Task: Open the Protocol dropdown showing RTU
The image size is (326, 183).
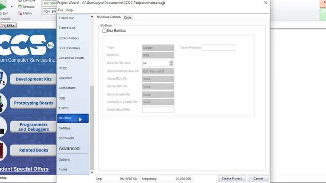Action: [x=158, y=55]
